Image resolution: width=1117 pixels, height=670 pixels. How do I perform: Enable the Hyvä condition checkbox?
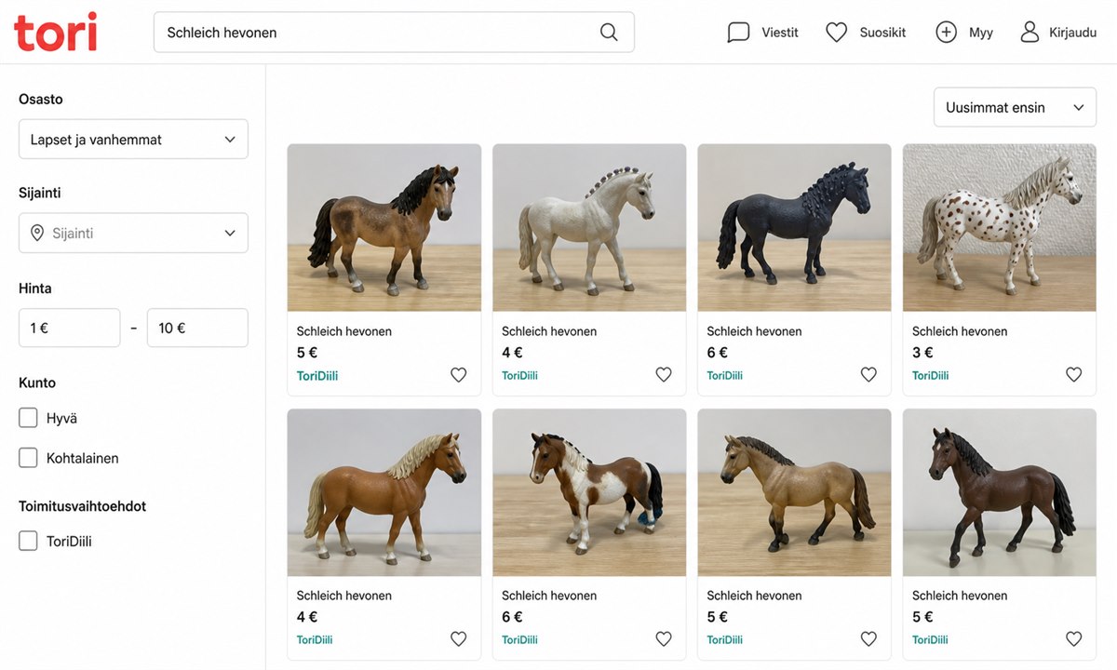(29, 418)
